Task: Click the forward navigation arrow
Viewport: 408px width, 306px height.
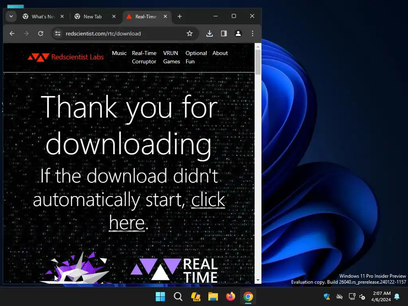Action: click(26, 33)
